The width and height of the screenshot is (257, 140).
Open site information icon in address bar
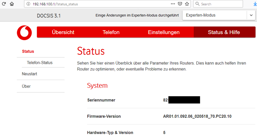(x=28, y=4)
